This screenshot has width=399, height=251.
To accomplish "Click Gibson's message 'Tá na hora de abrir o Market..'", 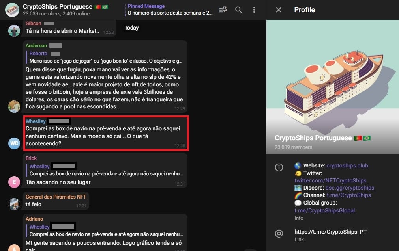I will [62, 31].
